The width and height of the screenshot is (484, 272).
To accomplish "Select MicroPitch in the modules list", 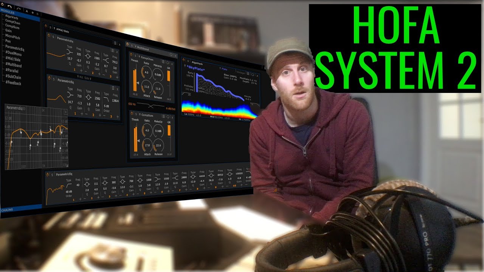I will click(x=12, y=37).
